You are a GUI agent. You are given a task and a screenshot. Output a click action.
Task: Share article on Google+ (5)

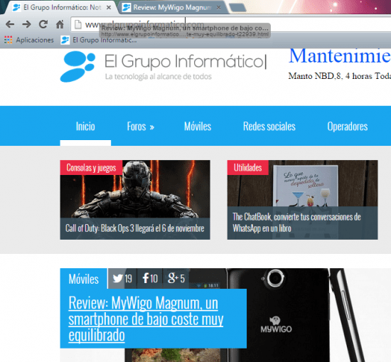(176, 278)
